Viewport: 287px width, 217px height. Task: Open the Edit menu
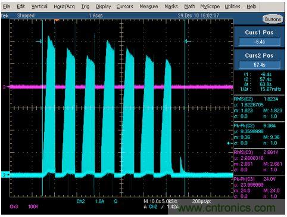tap(21, 7)
